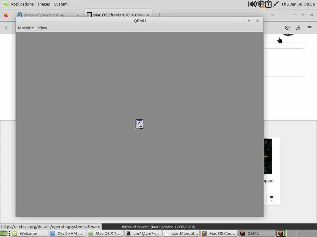The height and width of the screenshot is (237, 317).
Task: Select the Mac OS Cheetah 10.0 Firefox tab
Action: (x=118, y=15)
